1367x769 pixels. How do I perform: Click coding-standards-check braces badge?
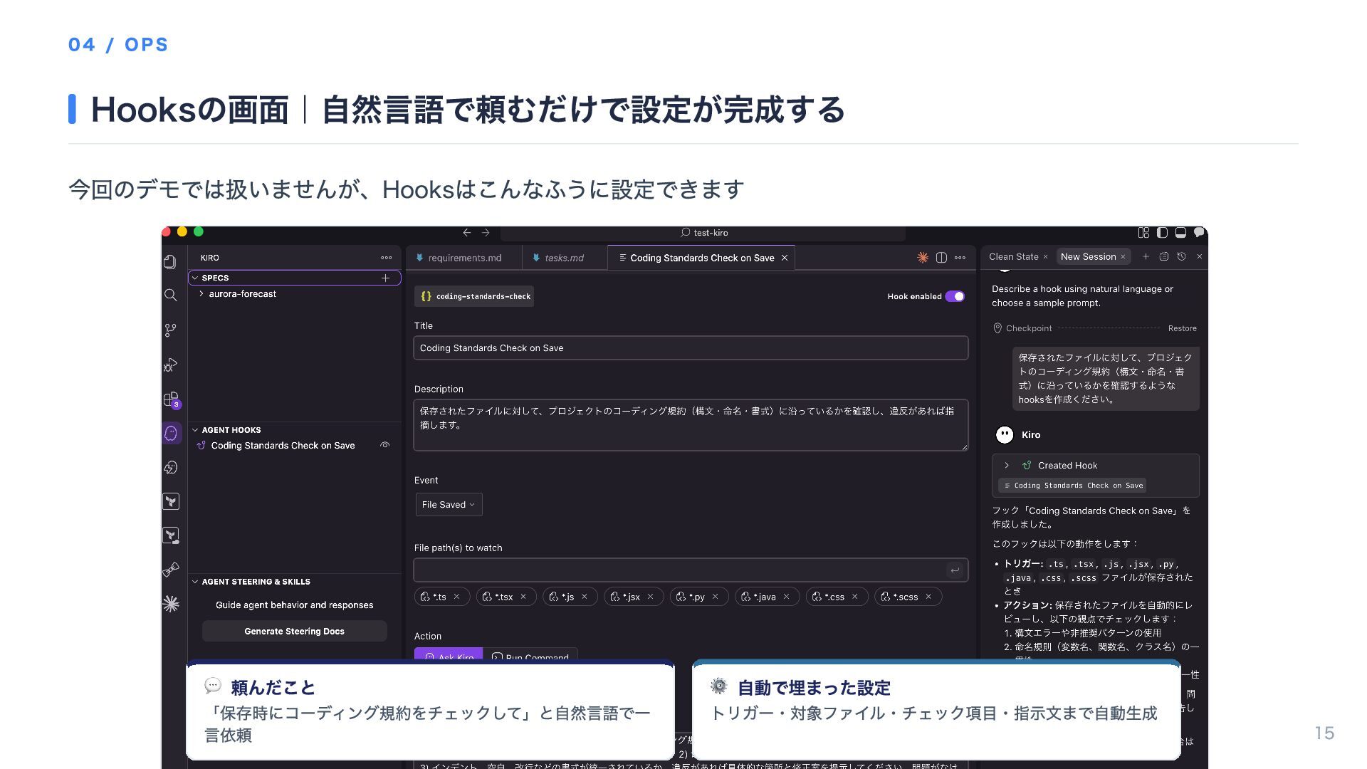pyautogui.click(x=474, y=296)
